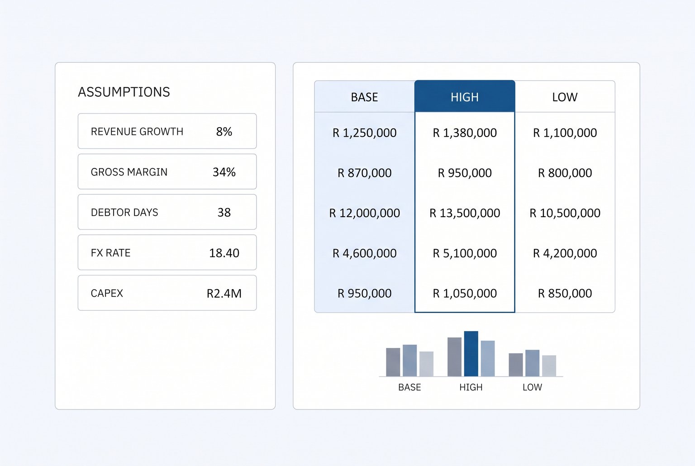The width and height of the screenshot is (695, 466).
Task: Edit the Debtor Days 38 field
Action: 167,212
